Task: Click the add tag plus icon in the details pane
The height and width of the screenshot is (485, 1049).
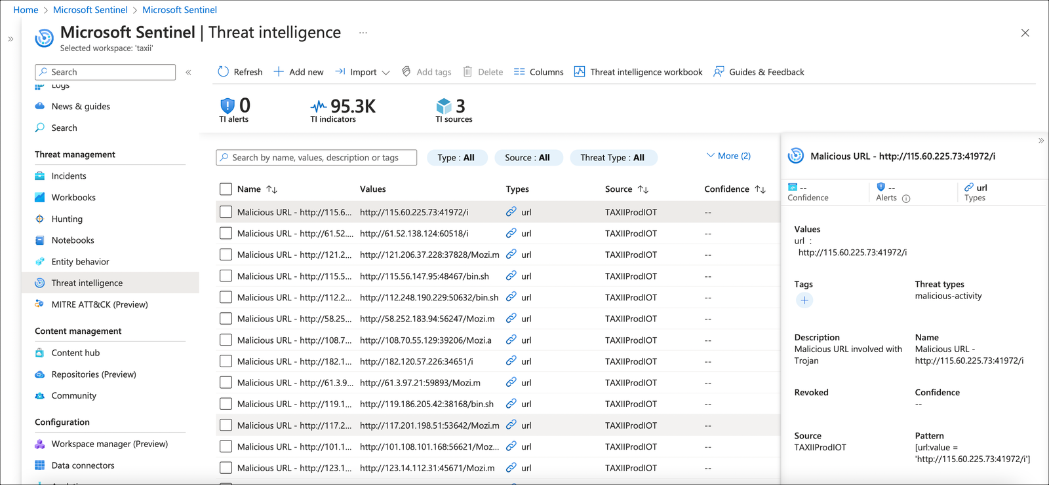Action: pyautogui.click(x=804, y=300)
